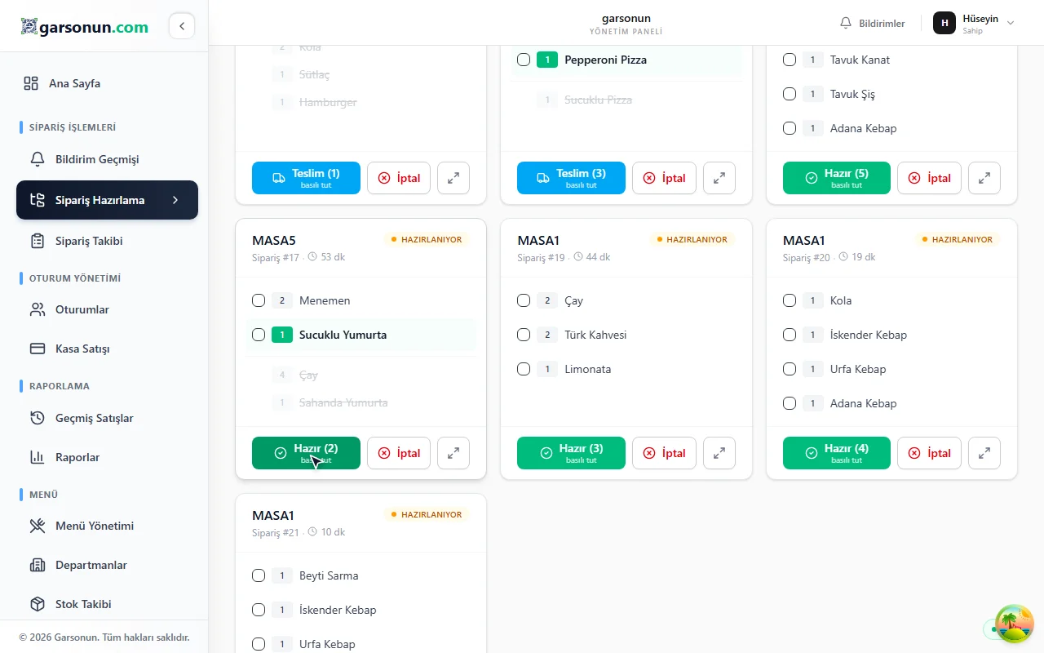Click the Bildirimler bell icon

[x=846, y=23]
